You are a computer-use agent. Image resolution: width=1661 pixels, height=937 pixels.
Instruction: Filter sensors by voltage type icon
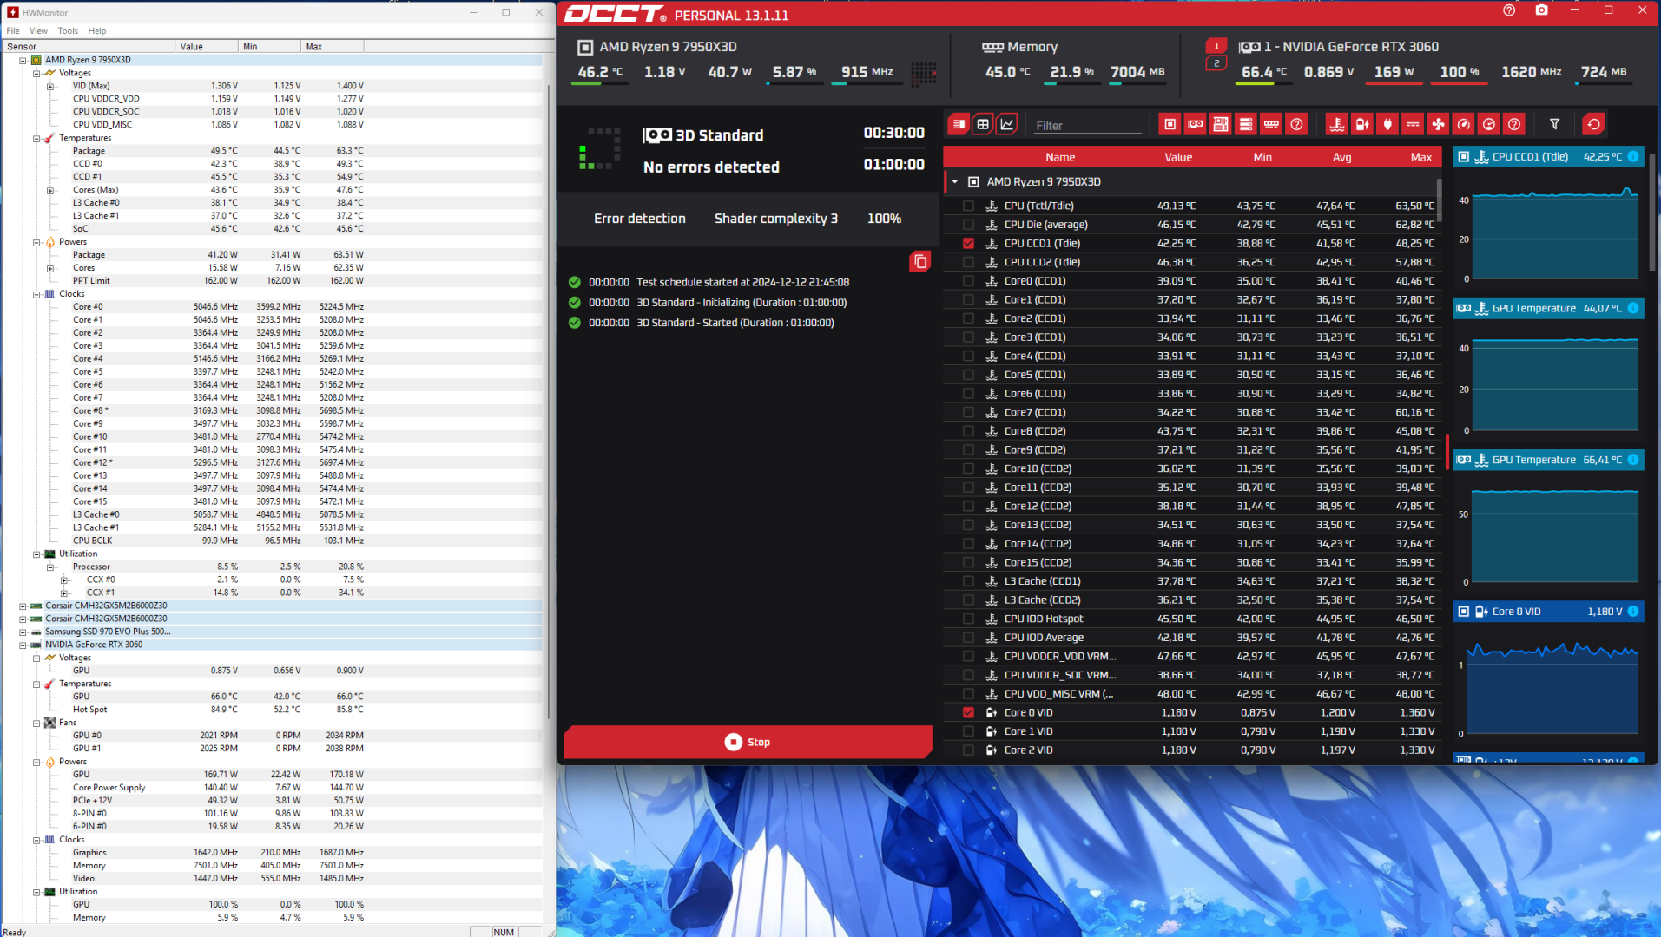click(1362, 124)
